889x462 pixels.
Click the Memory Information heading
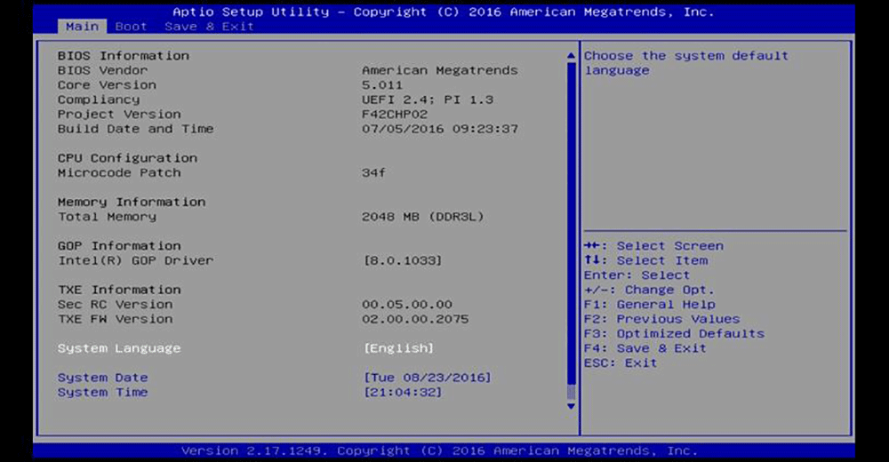[x=132, y=202]
